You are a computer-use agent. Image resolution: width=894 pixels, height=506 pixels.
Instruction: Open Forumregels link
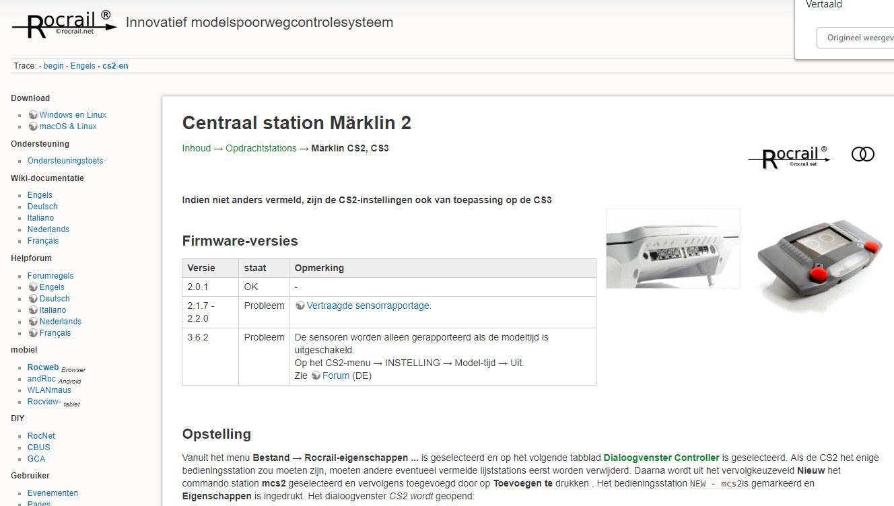click(50, 276)
